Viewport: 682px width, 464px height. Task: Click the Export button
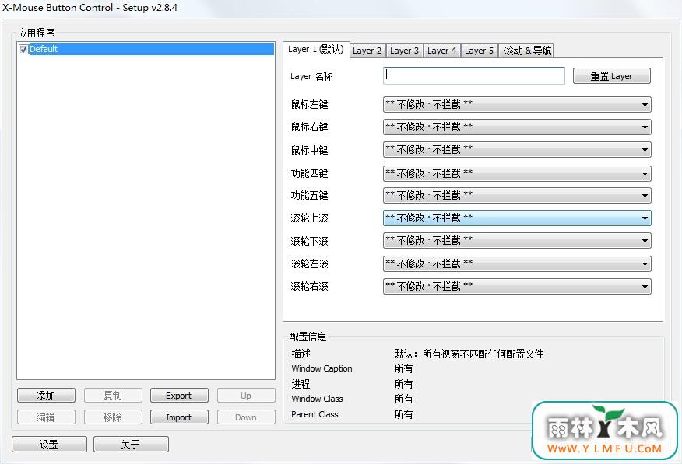click(x=179, y=396)
